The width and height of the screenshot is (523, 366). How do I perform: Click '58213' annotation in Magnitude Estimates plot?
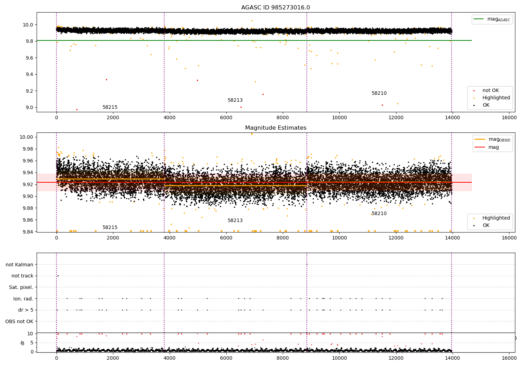pyautogui.click(x=235, y=221)
